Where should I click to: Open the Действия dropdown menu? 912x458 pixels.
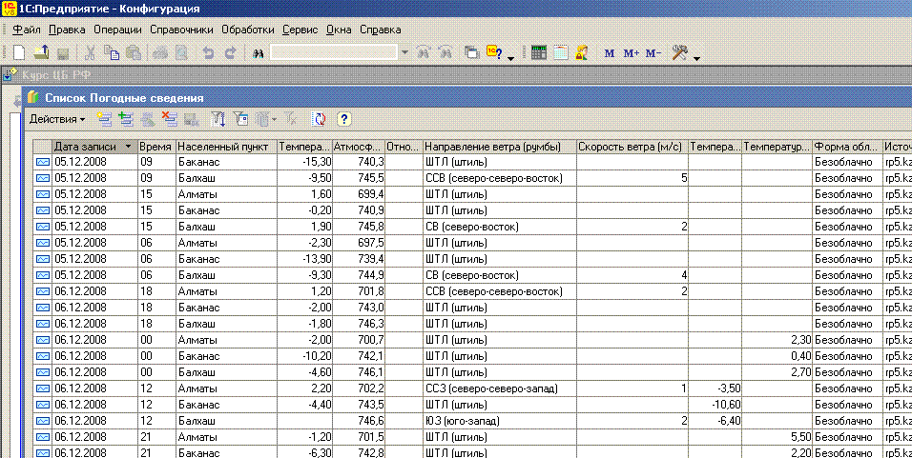tap(56, 119)
